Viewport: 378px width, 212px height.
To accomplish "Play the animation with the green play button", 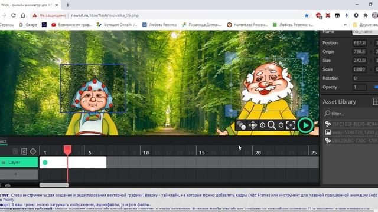I will coord(305,125).
